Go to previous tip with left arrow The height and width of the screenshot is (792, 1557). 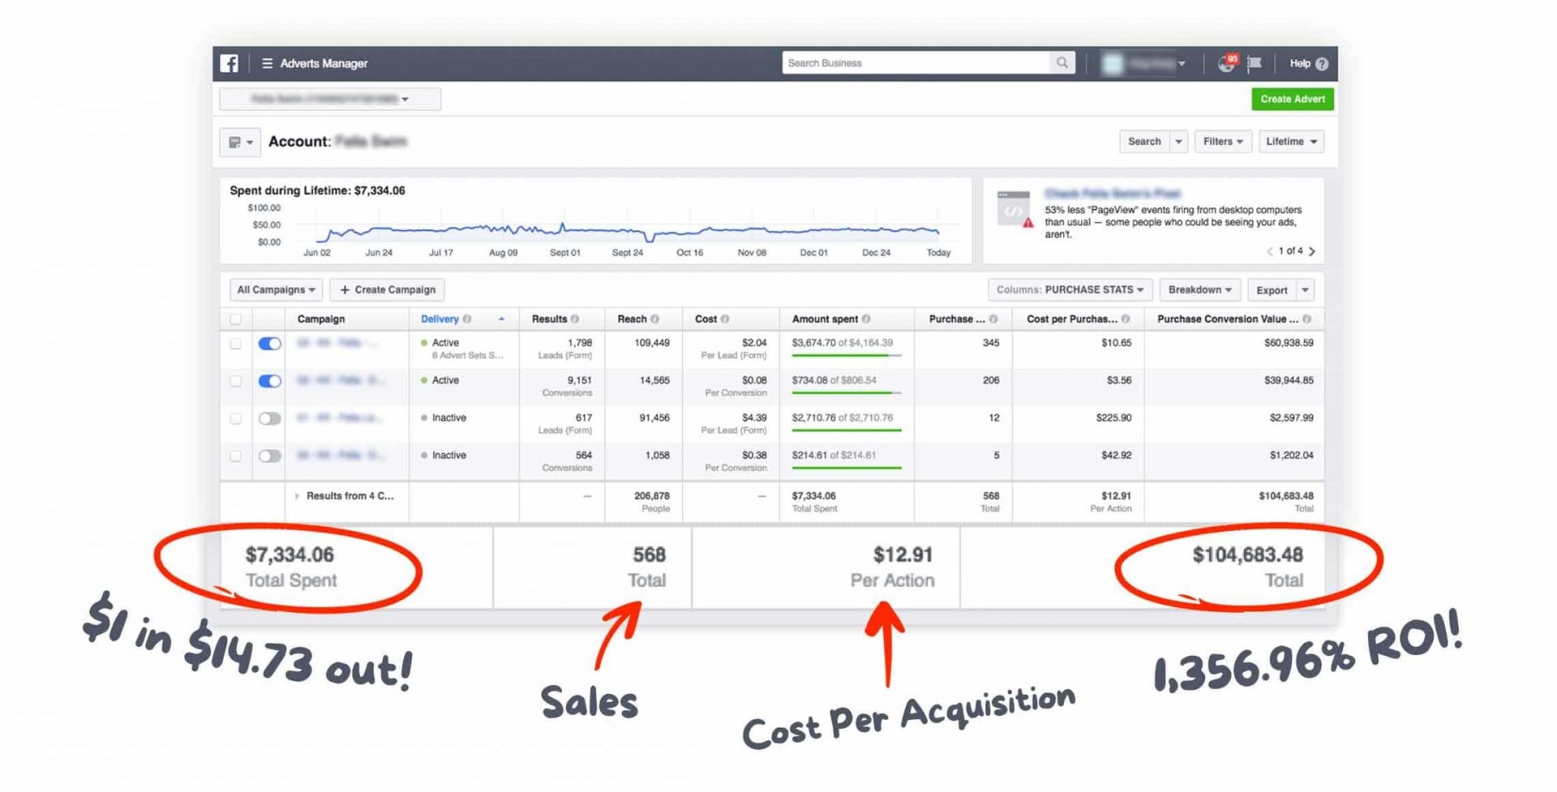coord(1269,251)
